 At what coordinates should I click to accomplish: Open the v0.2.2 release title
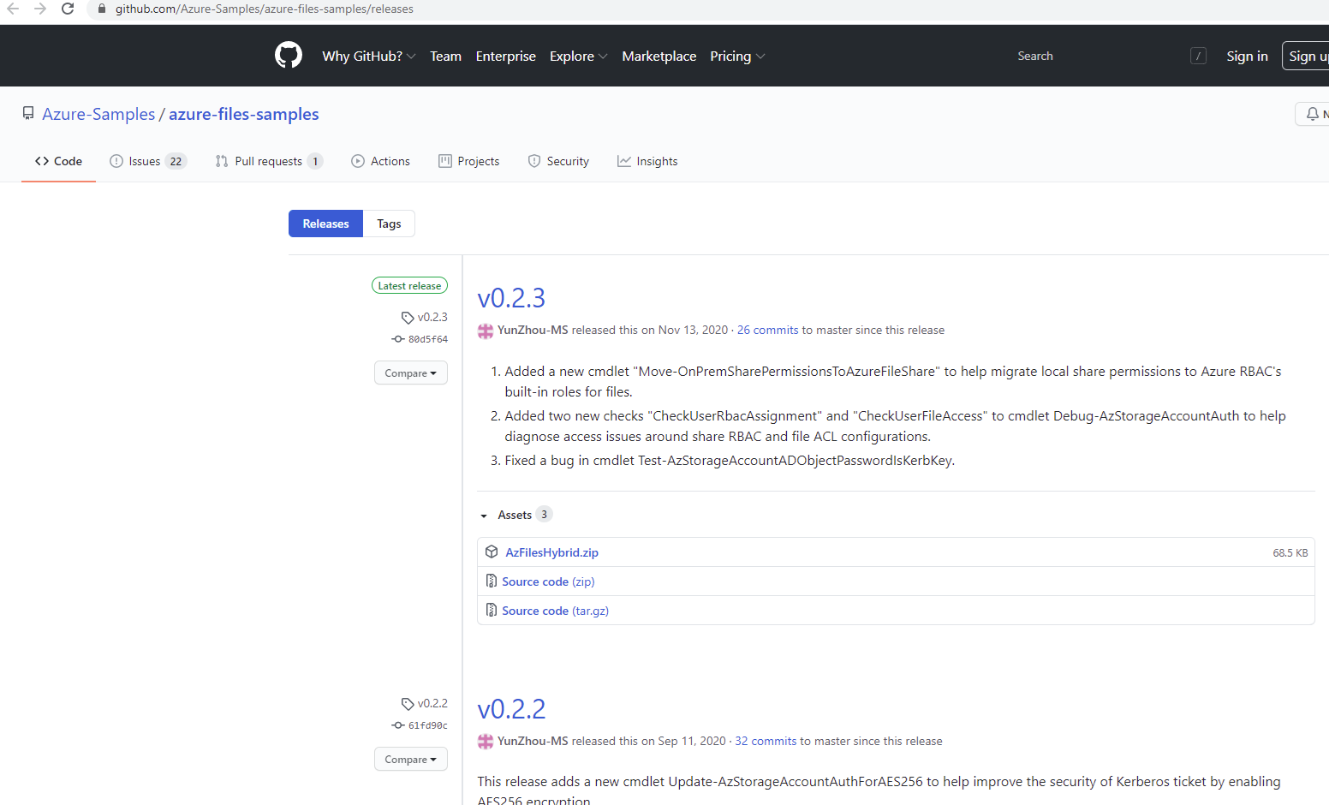click(x=511, y=709)
